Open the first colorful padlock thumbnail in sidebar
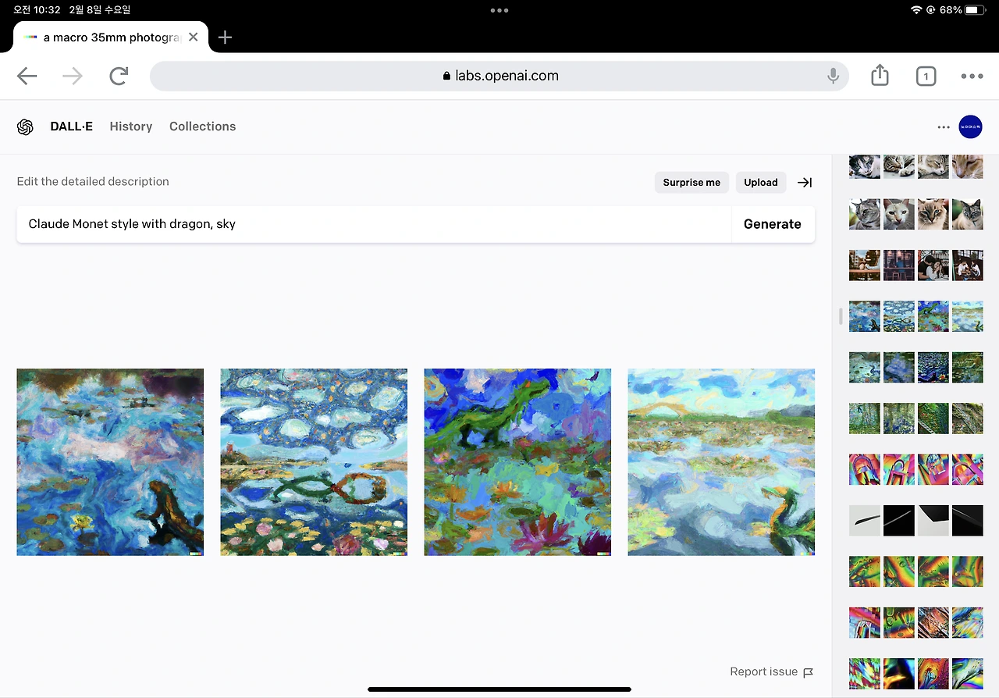Viewport: 999px width, 698px height. [865, 469]
